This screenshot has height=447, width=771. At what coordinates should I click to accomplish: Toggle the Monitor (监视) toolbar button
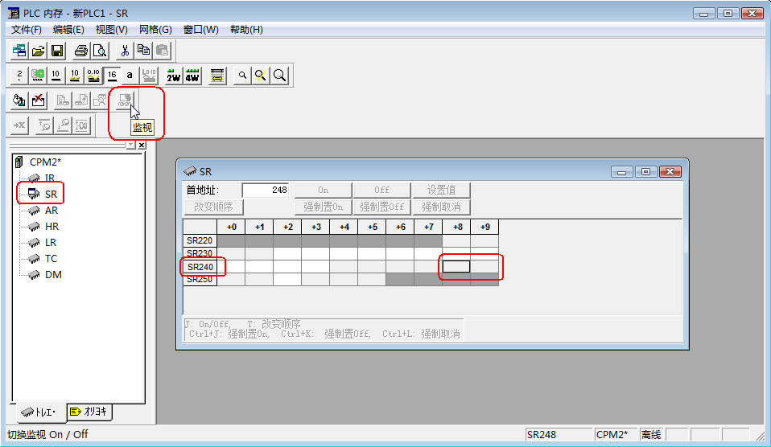pyautogui.click(x=125, y=100)
